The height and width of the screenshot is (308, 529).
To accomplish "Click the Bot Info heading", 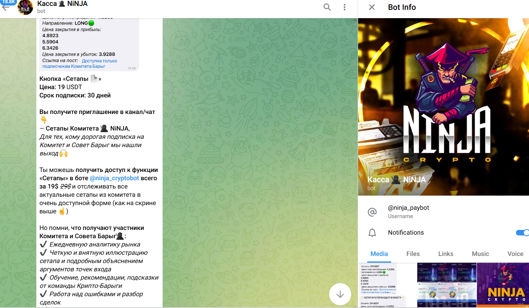I will 402,7.
